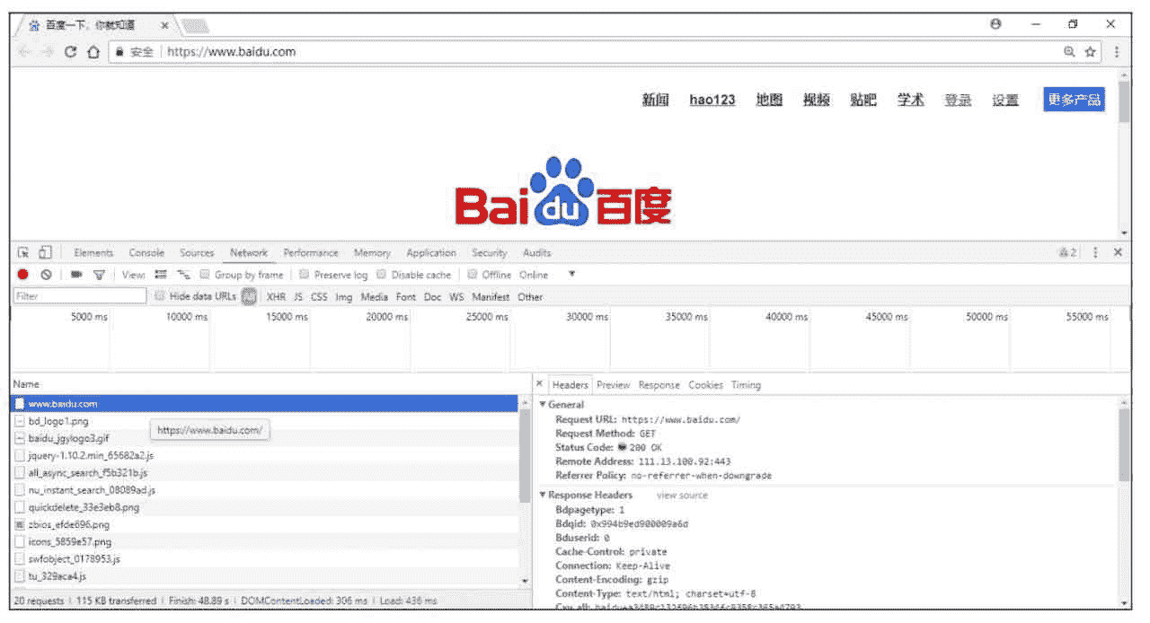Screen dimensions: 1150x623
Task: Toggle the device toolbar icon
Action: [45, 253]
